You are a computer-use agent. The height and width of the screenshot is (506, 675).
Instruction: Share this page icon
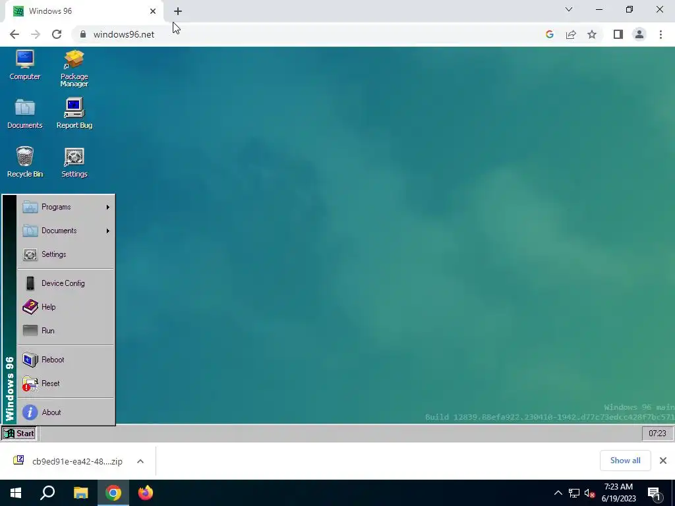pyautogui.click(x=571, y=34)
